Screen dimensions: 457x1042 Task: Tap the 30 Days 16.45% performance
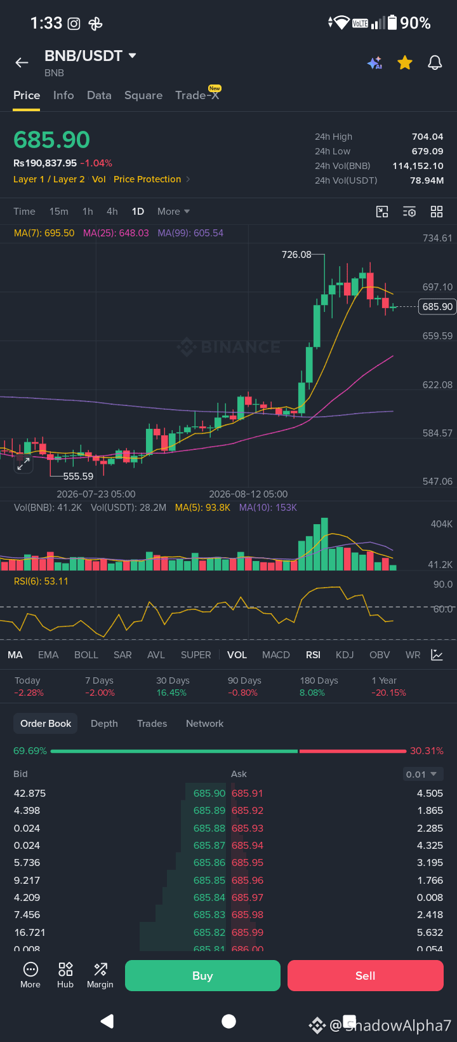[x=173, y=686]
